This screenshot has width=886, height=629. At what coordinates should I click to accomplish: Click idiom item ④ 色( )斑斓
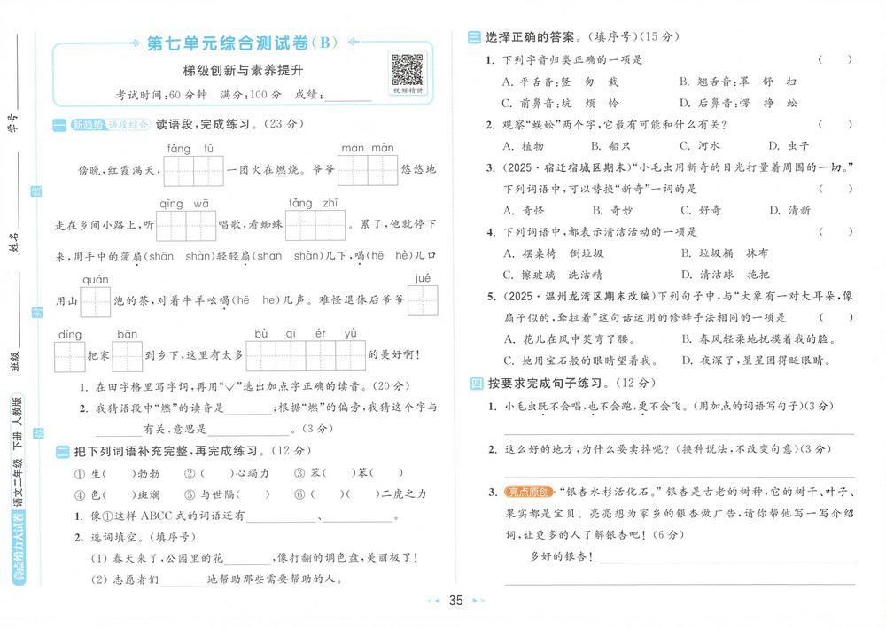pyautogui.click(x=117, y=495)
